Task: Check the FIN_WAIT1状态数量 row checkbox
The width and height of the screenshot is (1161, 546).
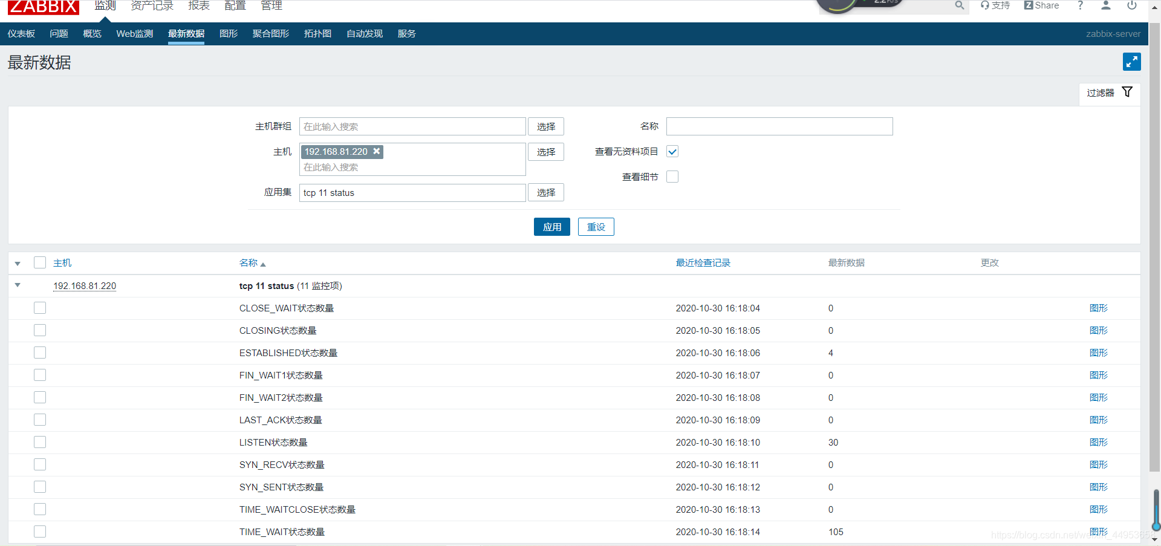Action: click(x=40, y=375)
